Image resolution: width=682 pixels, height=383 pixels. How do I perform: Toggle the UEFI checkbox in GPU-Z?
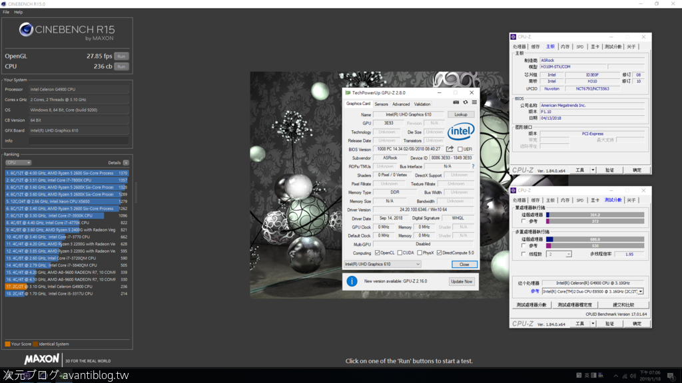(460, 150)
